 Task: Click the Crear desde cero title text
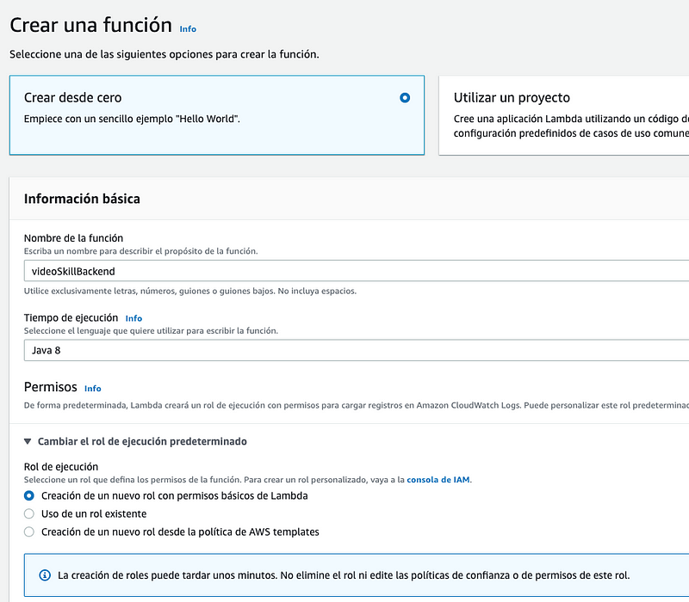coord(78,98)
